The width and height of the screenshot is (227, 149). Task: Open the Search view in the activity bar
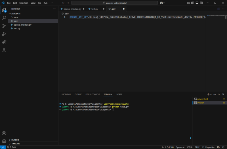(4, 18)
